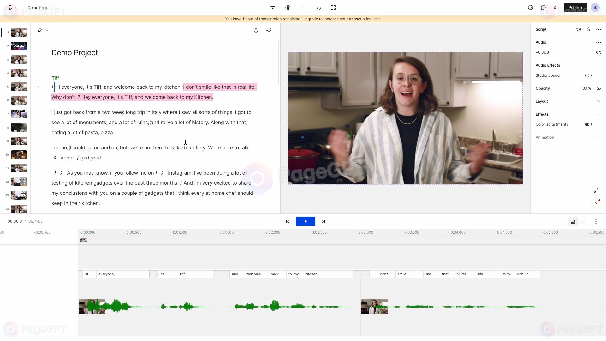Click the text tool icon
Image resolution: width=606 pixels, height=341 pixels.
(303, 8)
